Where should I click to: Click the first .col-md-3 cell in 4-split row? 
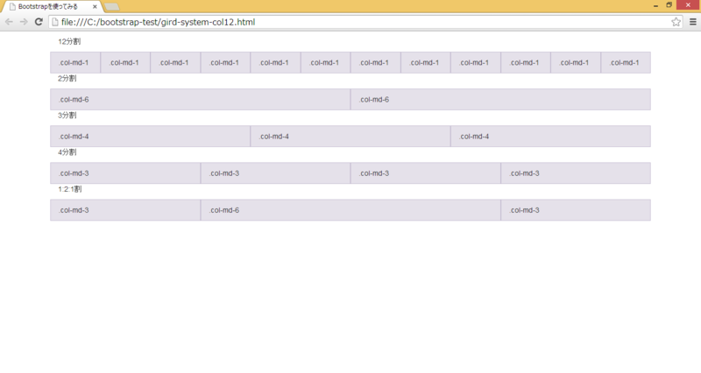[125, 173]
